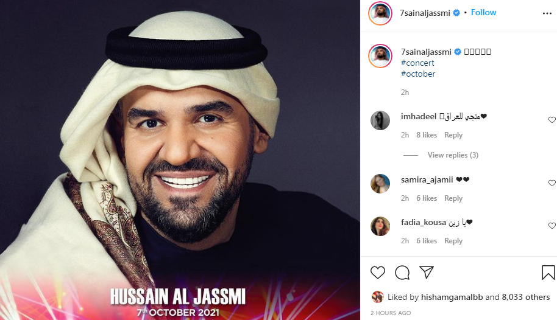Open the three-dot more options menu
Screen dimensions: 557x320
(547, 13)
